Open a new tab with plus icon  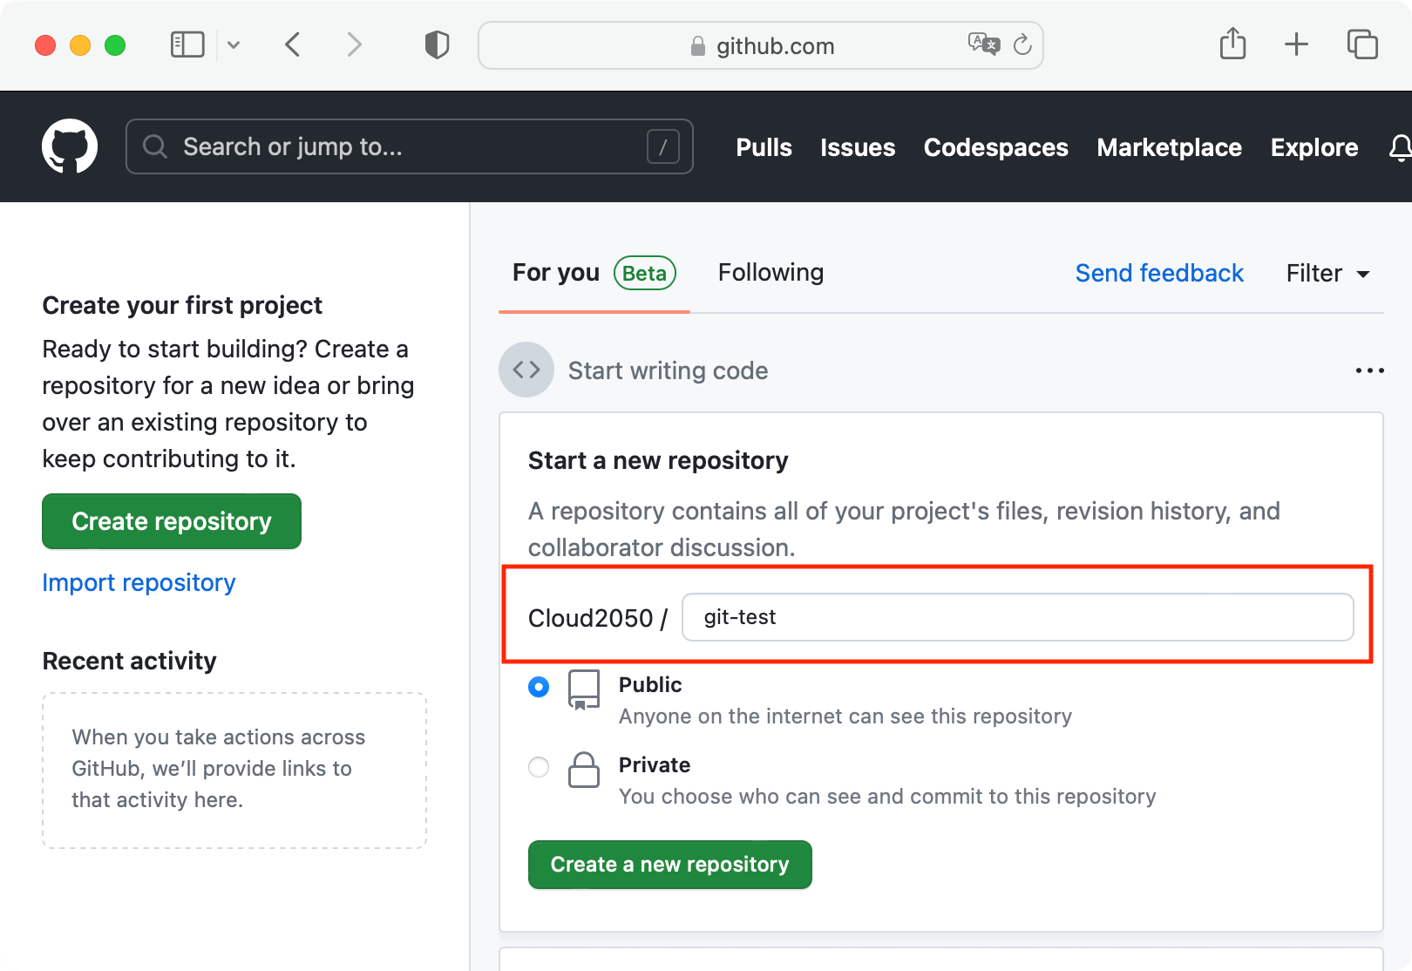pos(1296,44)
